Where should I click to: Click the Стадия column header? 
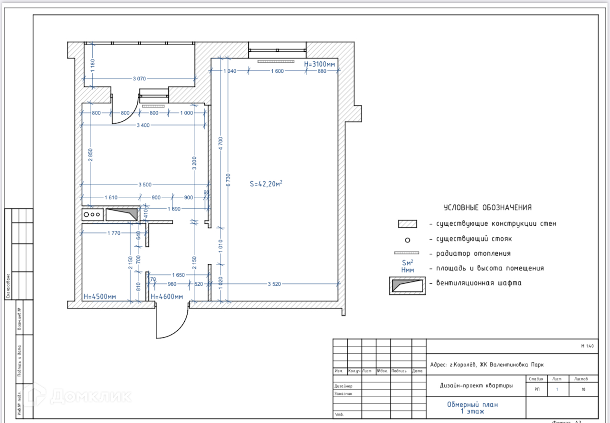pos(537,379)
